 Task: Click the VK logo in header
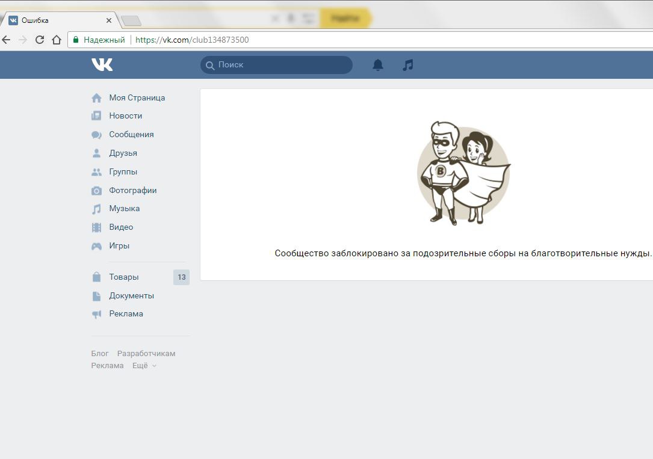click(102, 64)
